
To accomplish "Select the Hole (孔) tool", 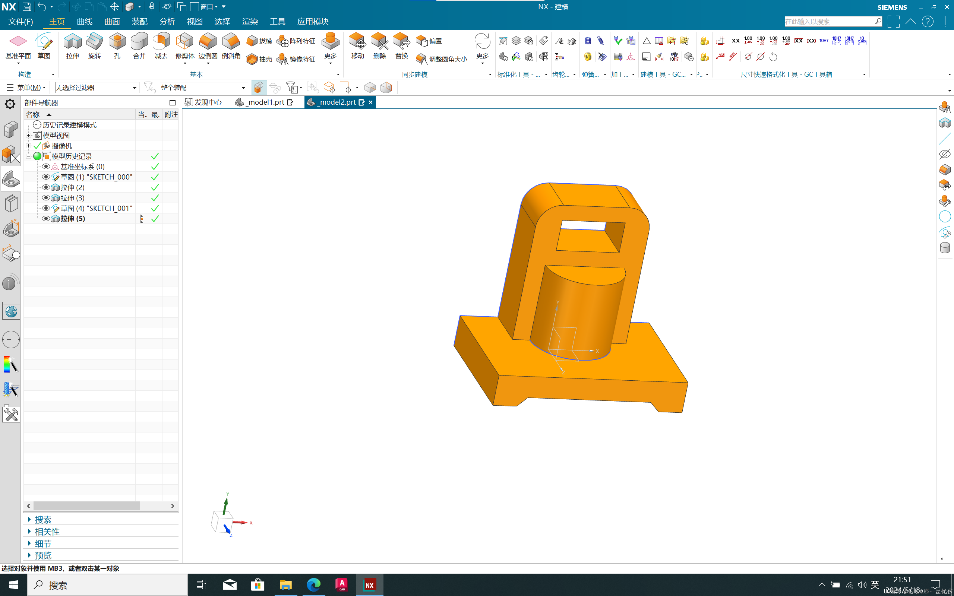I will 117,46.
